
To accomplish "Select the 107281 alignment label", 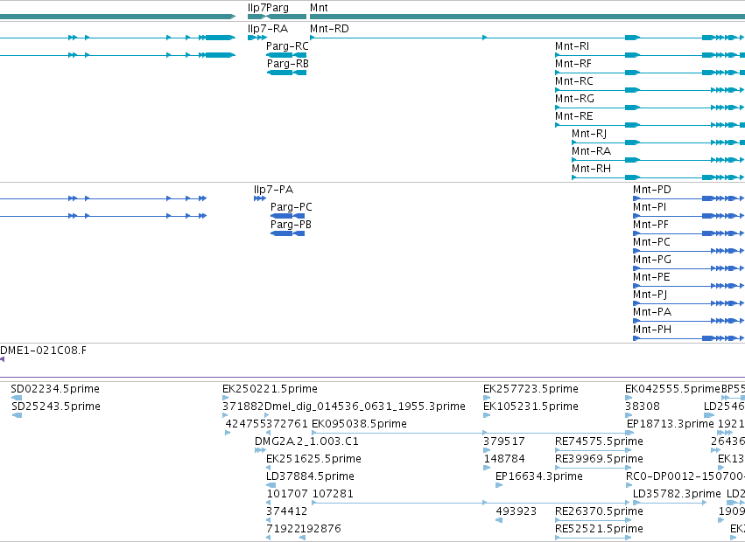I will coord(333,494).
